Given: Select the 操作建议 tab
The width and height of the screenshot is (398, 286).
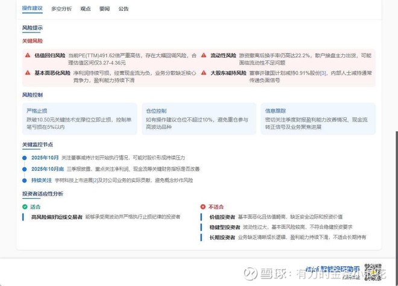Looking at the screenshot, I should click(32, 9).
